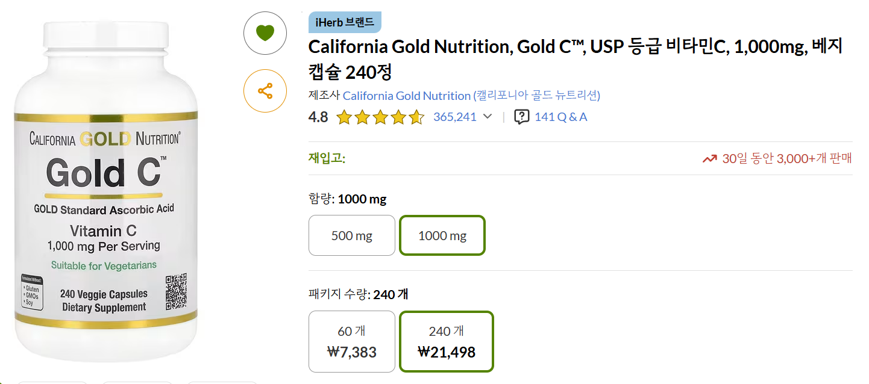Choose the 60 개 package at ₩7,383
869x384 pixels.
click(x=352, y=341)
